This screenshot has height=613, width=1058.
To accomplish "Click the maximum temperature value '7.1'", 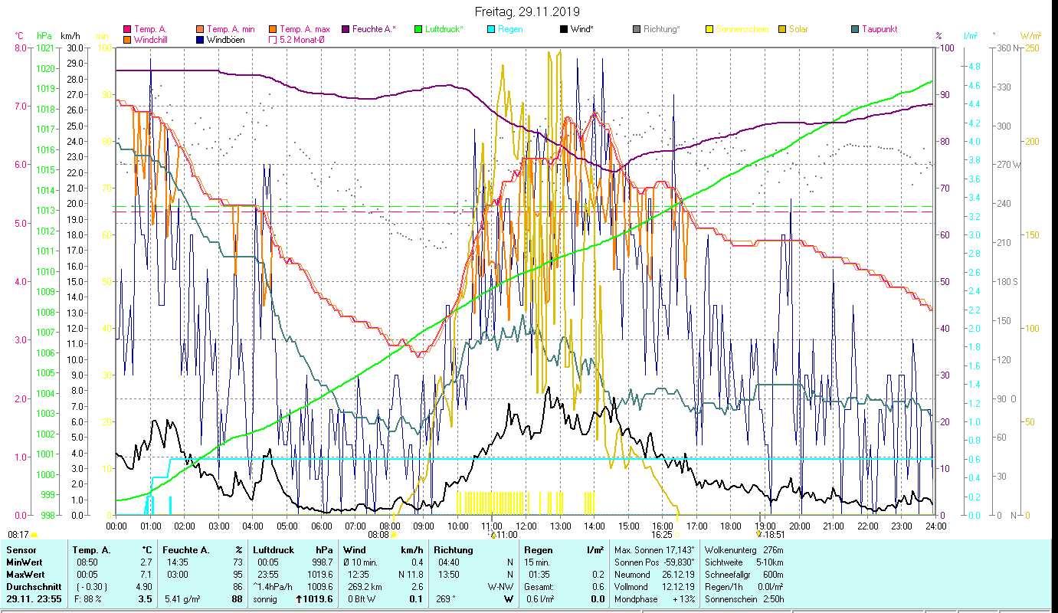I will 146,575.
